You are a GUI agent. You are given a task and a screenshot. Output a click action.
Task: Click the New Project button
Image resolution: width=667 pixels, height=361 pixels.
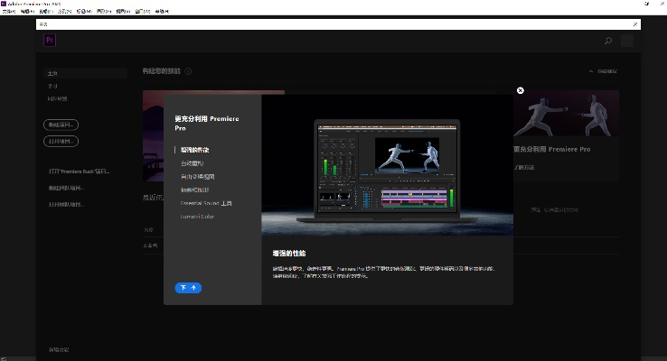click(61, 124)
